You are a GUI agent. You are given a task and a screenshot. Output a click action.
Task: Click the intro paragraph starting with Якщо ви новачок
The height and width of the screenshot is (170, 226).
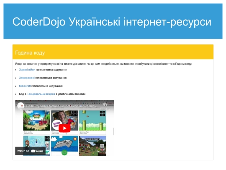(103, 64)
